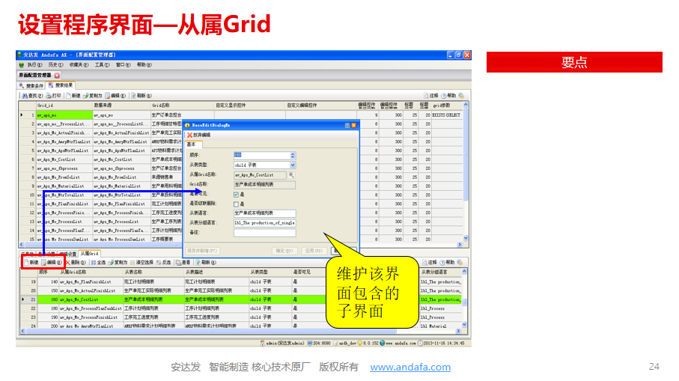
Task: Enable the 是否级联删除 checkbox
Action: 237,204
